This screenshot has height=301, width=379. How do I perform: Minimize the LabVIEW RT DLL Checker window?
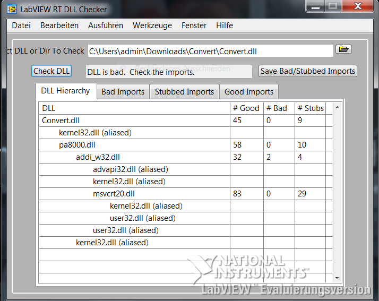coord(315,6)
